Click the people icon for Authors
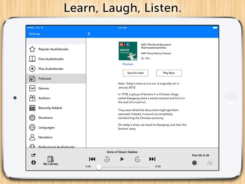This screenshot has height=184, width=245. pyautogui.click(x=32, y=98)
